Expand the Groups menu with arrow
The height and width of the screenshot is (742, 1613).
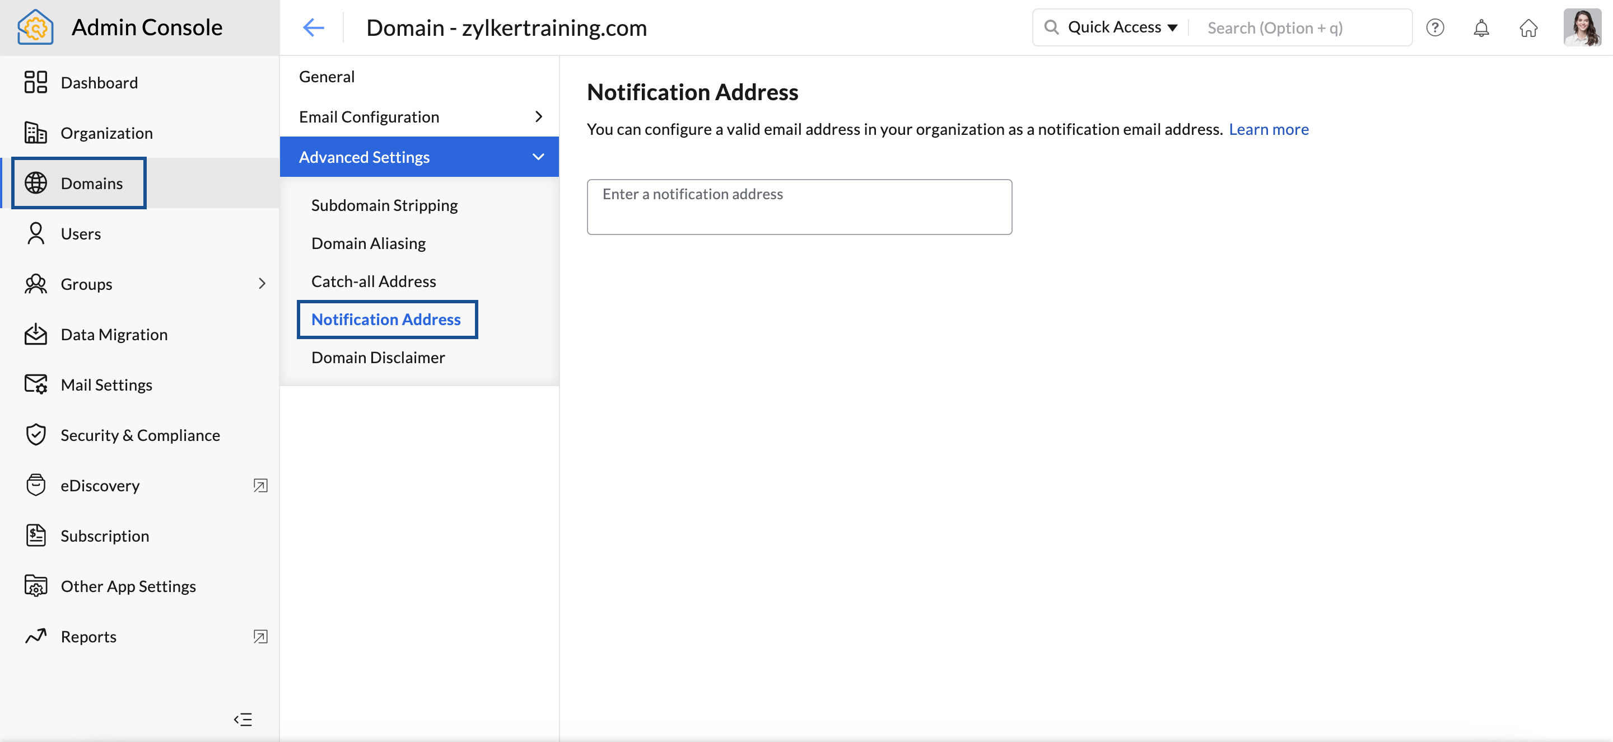(262, 284)
